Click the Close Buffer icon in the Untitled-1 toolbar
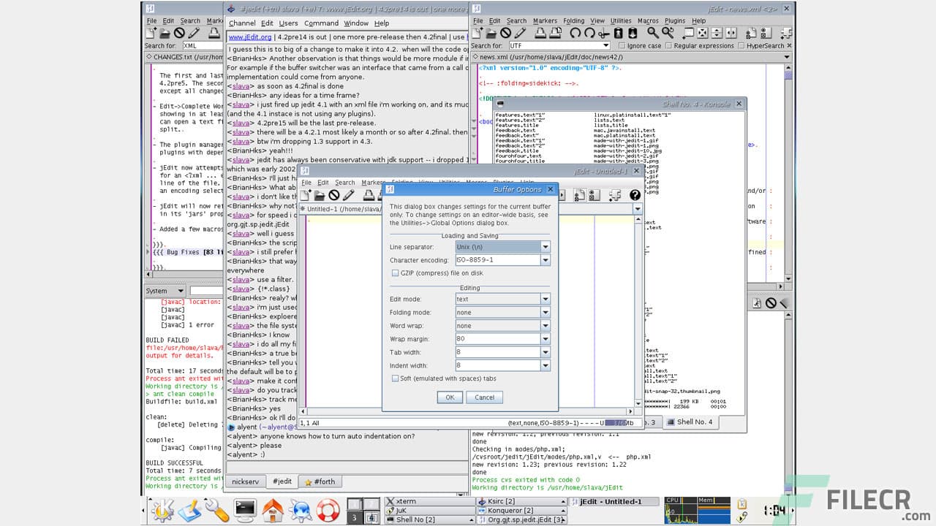Image resolution: width=936 pixels, height=526 pixels. pos(333,195)
